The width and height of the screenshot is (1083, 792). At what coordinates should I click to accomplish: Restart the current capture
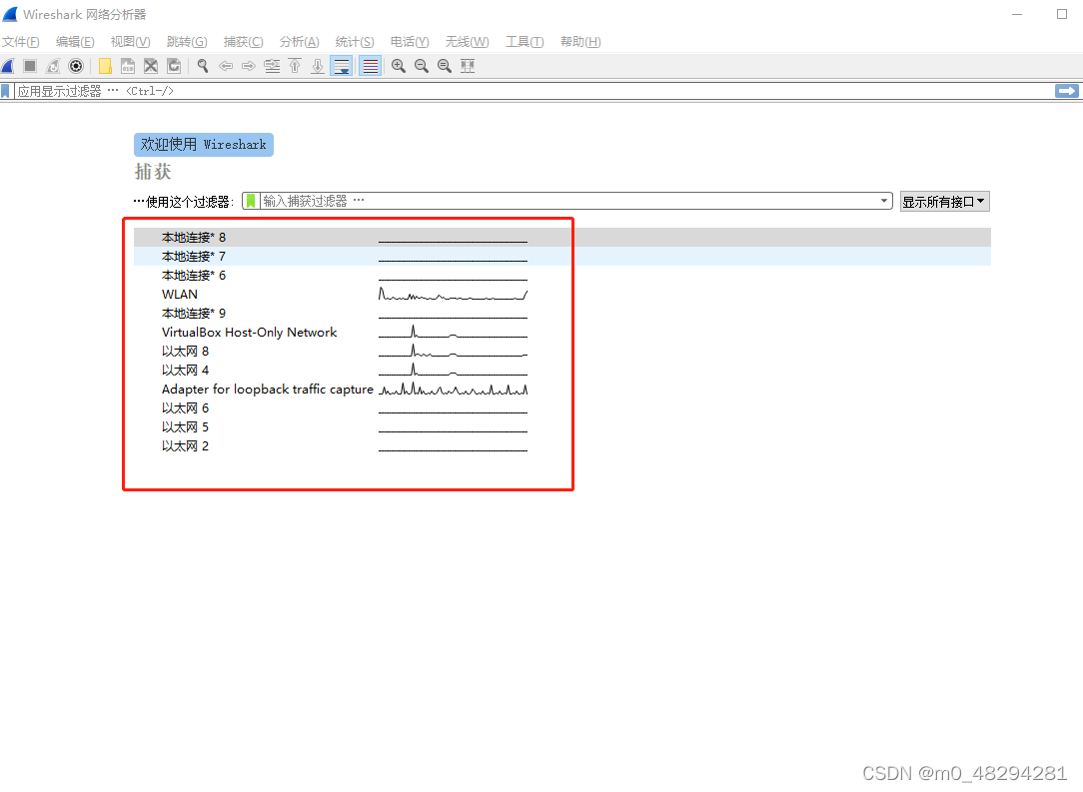point(53,66)
